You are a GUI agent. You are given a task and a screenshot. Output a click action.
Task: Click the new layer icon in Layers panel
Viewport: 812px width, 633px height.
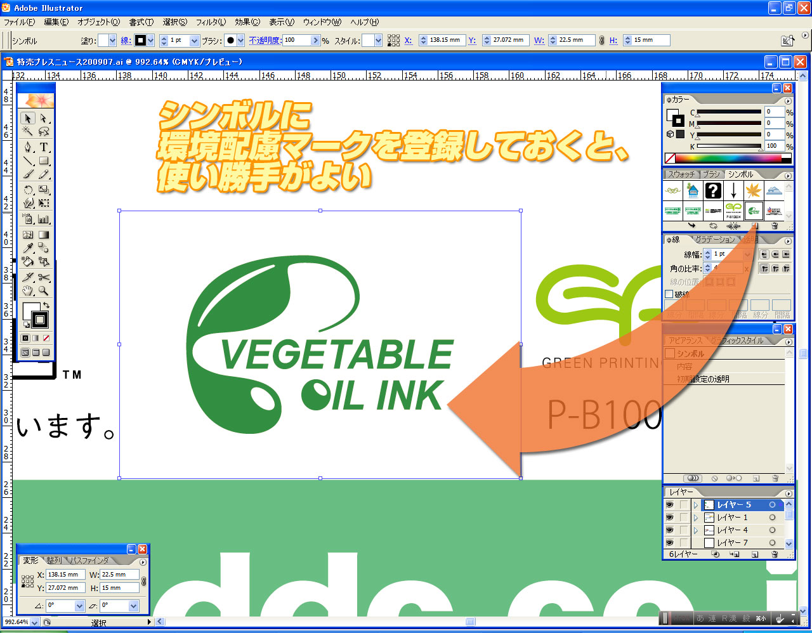pos(755,554)
